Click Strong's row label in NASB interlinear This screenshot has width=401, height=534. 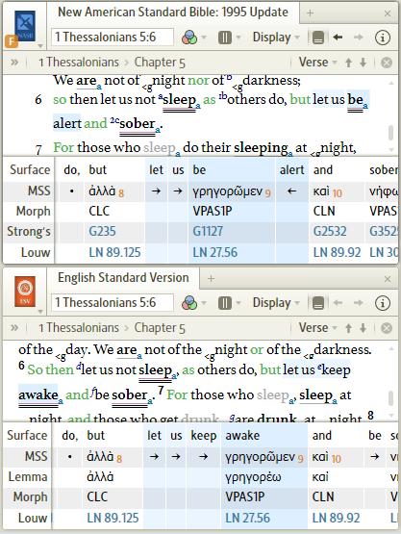point(29,232)
